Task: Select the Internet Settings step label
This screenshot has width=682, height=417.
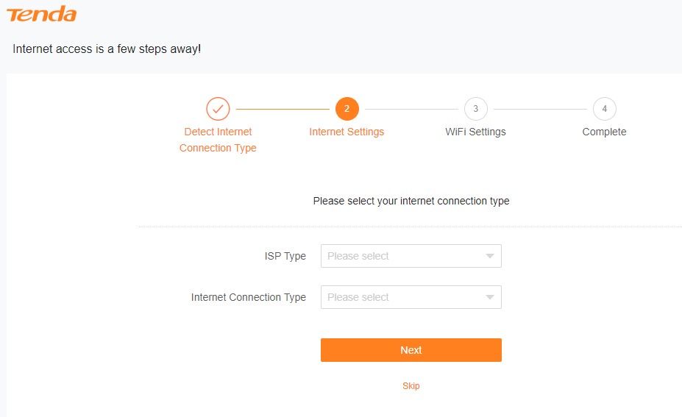Action: pos(347,132)
